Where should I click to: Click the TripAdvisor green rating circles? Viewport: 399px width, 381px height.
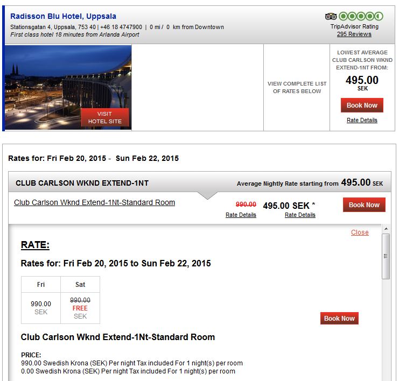[360, 16]
